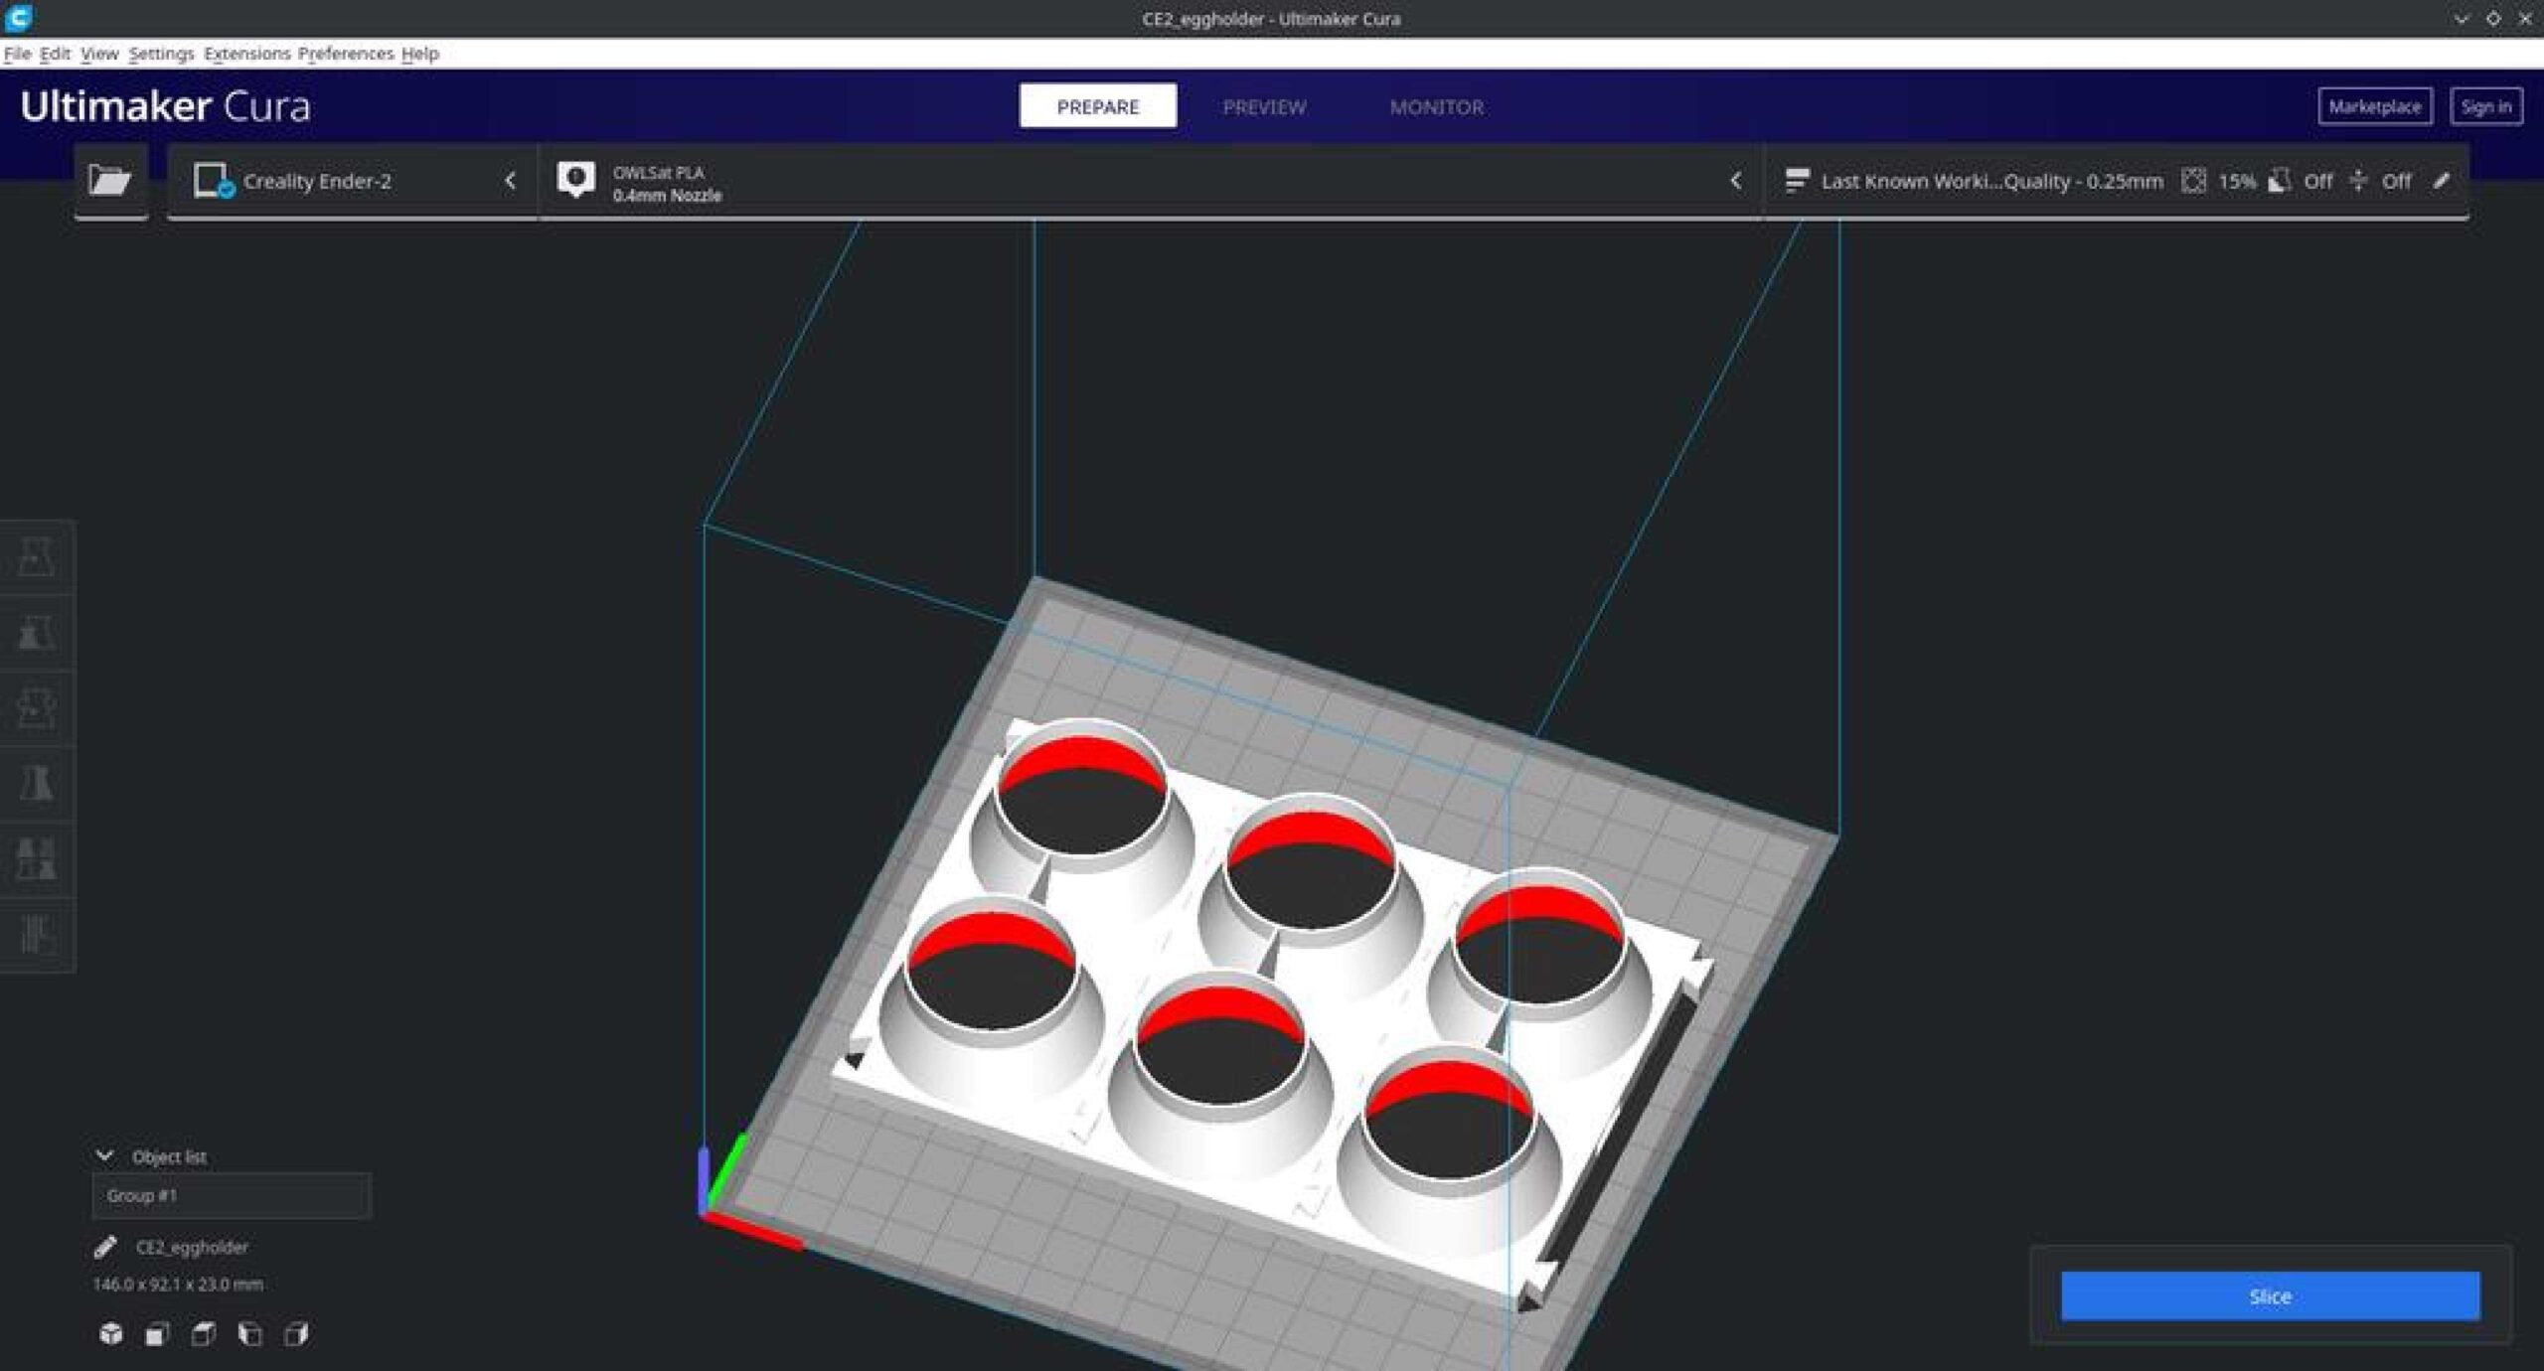The height and width of the screenshot is (1371, 2544).
Task: Click the Sign in button
Action: [x=2485, y=106]
